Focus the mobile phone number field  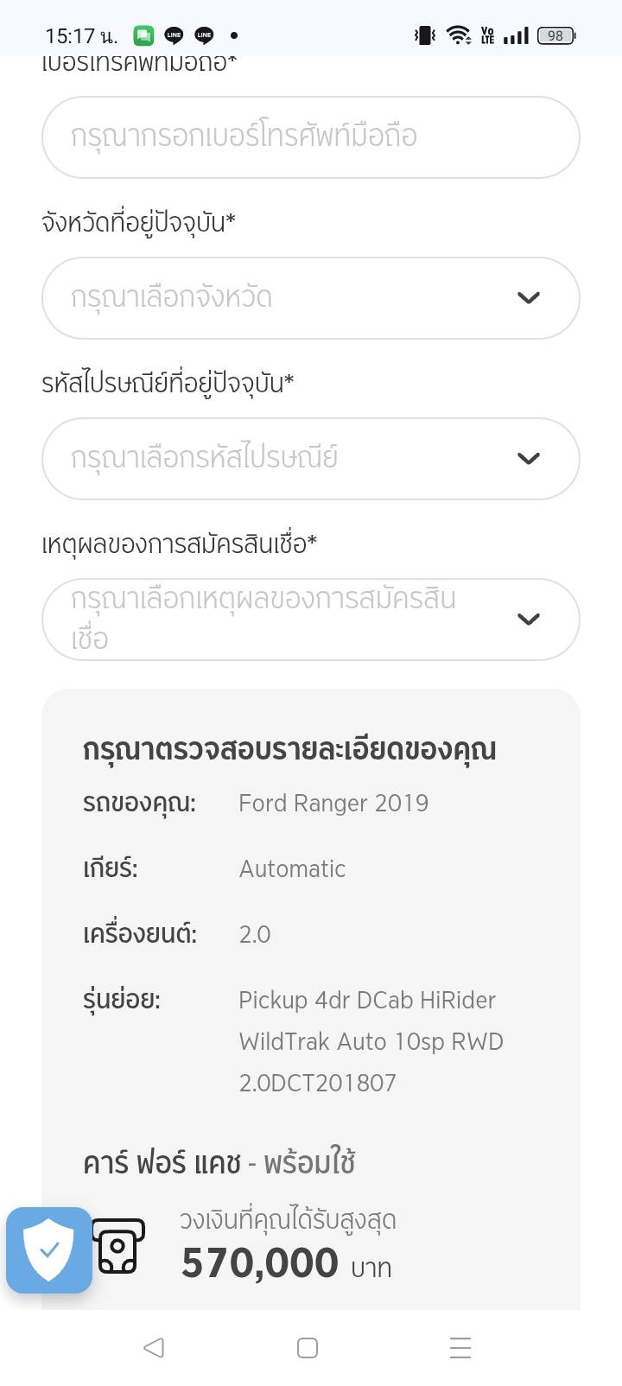click(x=310, y=137)
